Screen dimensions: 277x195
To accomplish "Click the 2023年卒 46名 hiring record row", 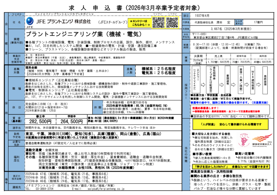I will tap(67, 181).
